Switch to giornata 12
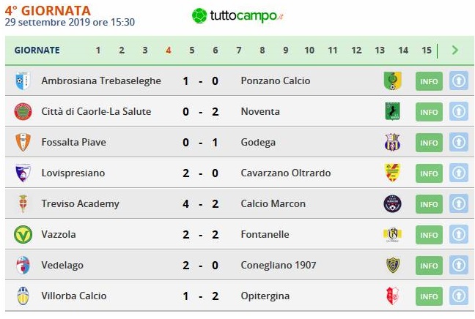This screenshot has width=475, height=319. pos(356,50)
